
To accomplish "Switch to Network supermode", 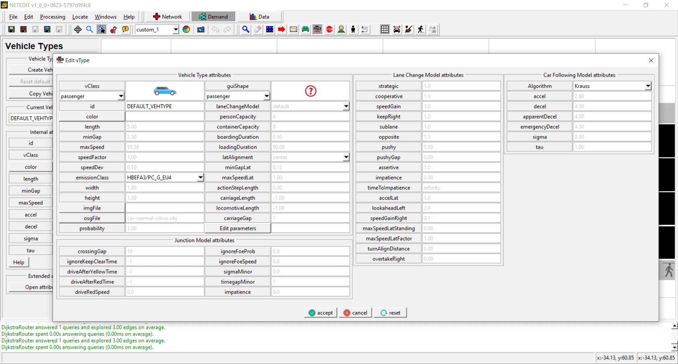I will 167,17.
